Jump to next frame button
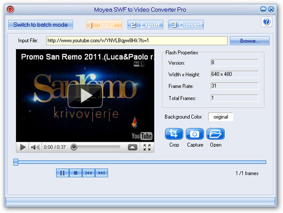This screenshot has height=213, width=283. click(101, 173)
